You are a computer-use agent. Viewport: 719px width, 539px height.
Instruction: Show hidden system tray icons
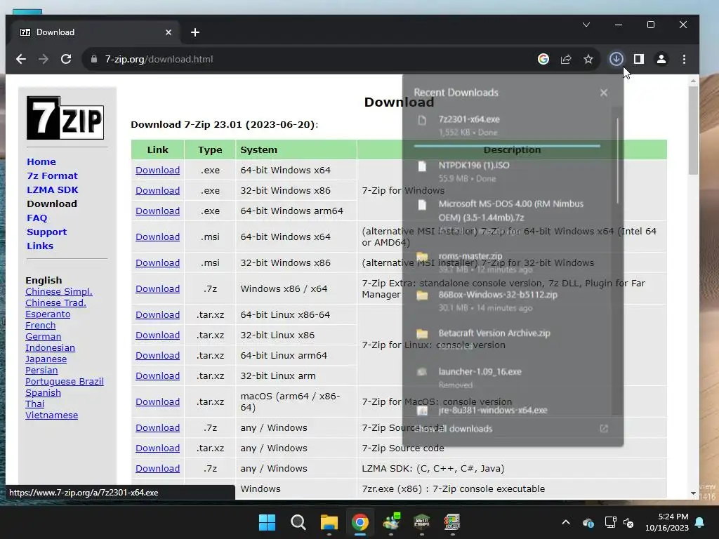[566, 522]
